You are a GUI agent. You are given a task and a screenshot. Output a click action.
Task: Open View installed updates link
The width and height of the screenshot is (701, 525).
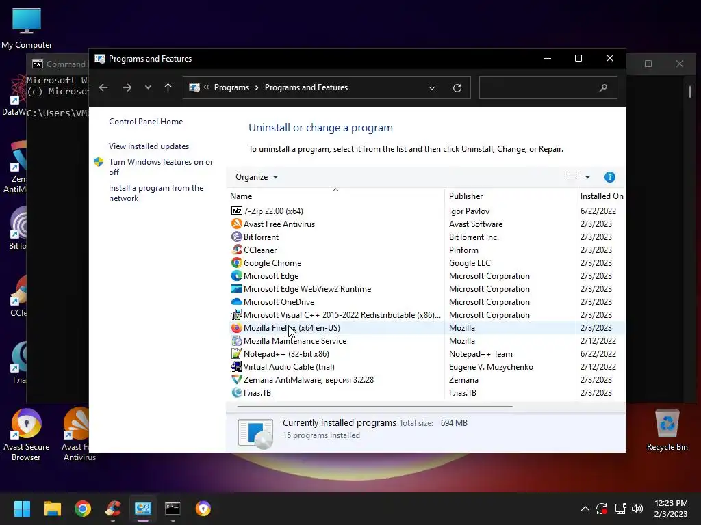pyautogui.click(x=149, y=146)
